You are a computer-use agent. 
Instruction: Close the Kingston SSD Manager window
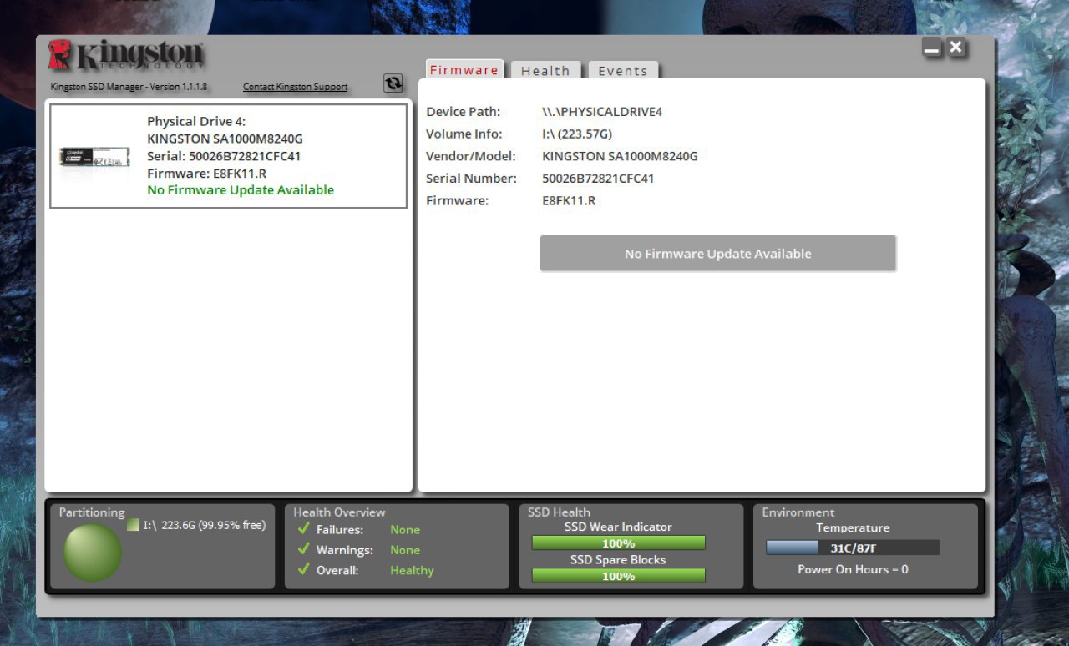pyautogui.click(x=957, y=48)
